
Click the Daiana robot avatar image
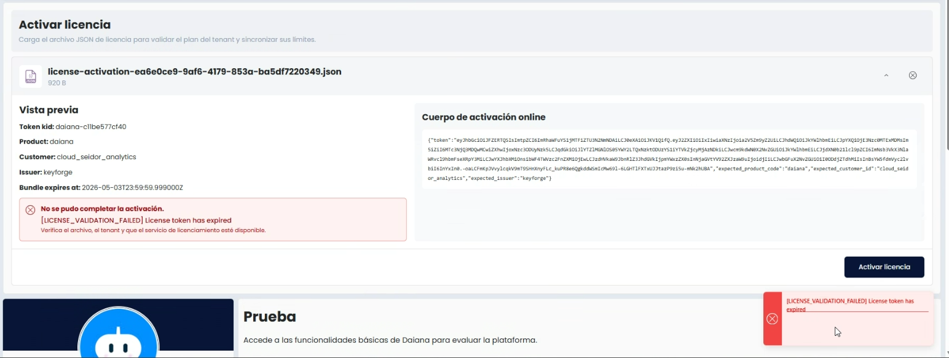[119, 332]
